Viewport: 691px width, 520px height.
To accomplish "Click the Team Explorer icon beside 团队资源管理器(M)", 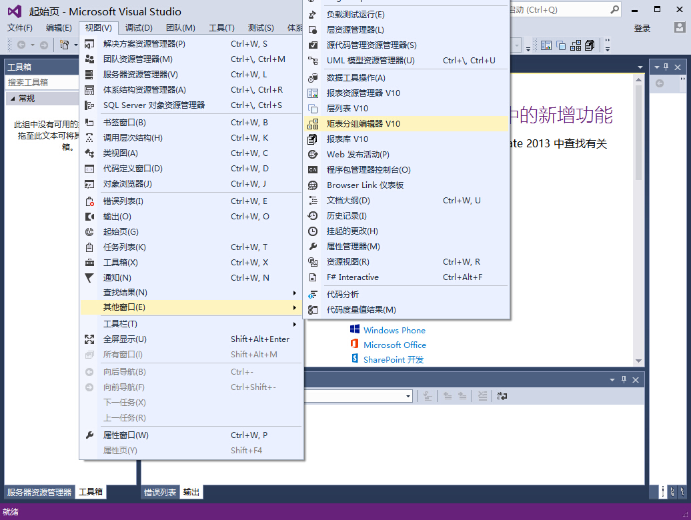I will click(x=89, y=59).
